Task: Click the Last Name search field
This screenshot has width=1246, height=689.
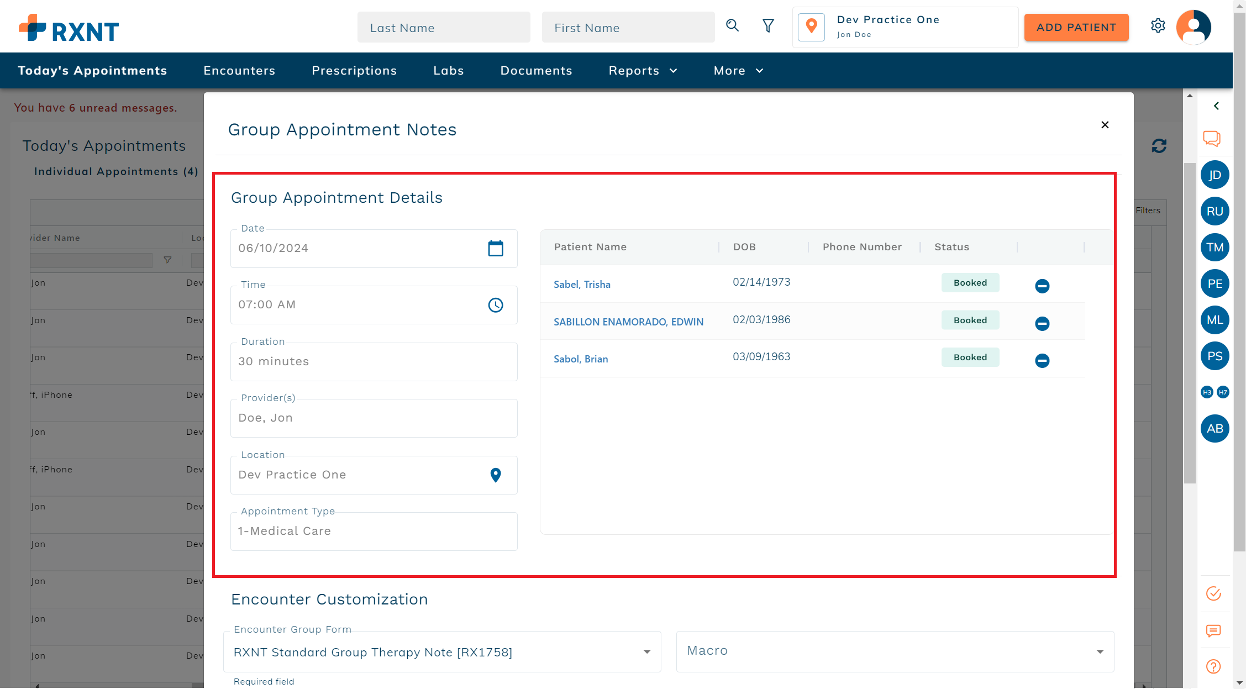Action: click(x=444, y=28)
